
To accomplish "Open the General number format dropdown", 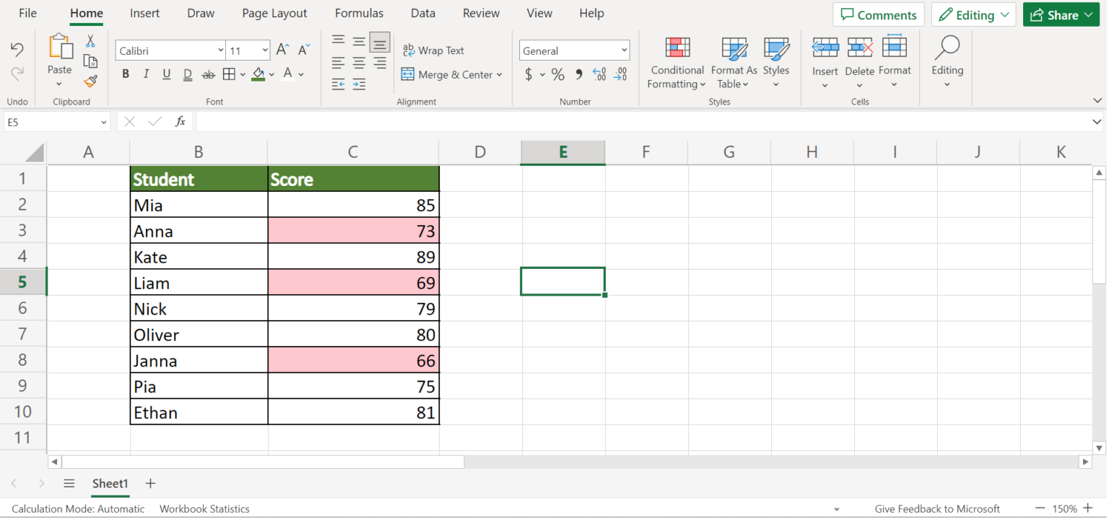I will coord(625,50).
